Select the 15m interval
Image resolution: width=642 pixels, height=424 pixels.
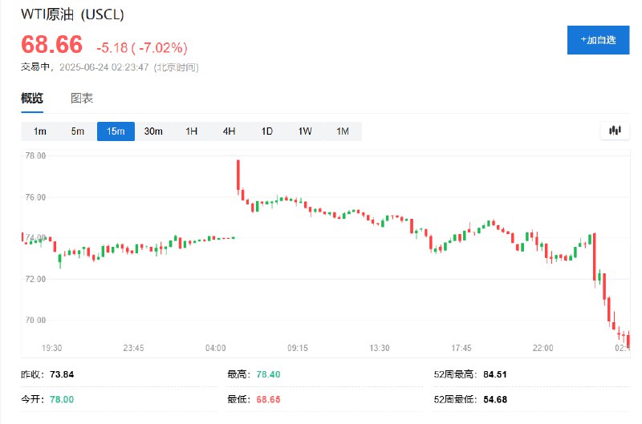[116, 131]
